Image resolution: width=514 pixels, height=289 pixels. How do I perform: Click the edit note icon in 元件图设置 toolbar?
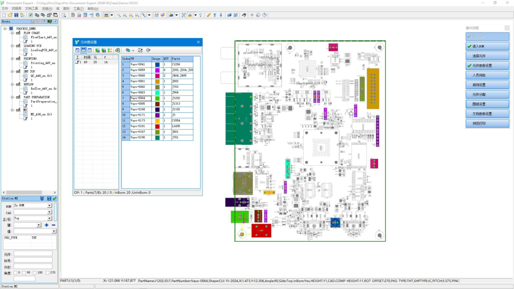[140, 51]
